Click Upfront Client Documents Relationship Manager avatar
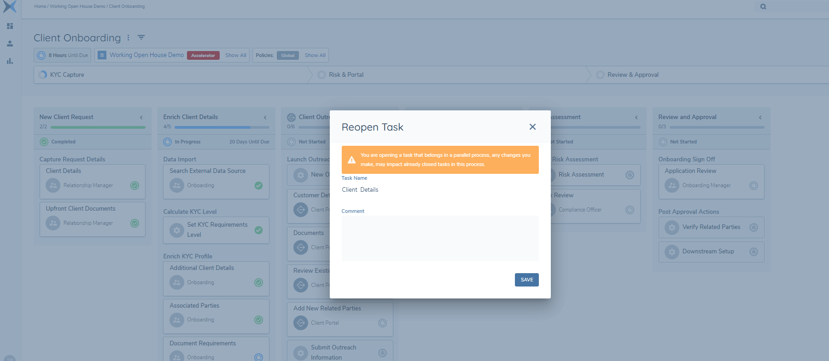Image resolution: width=829 pixels, height=361 pixels. click(53, 223)
